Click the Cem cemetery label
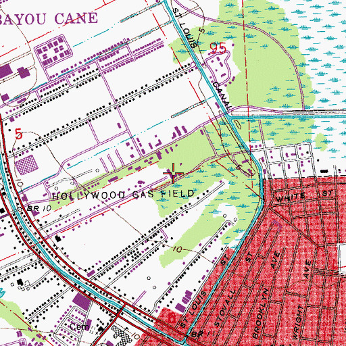346x346 pixels. 78,327
